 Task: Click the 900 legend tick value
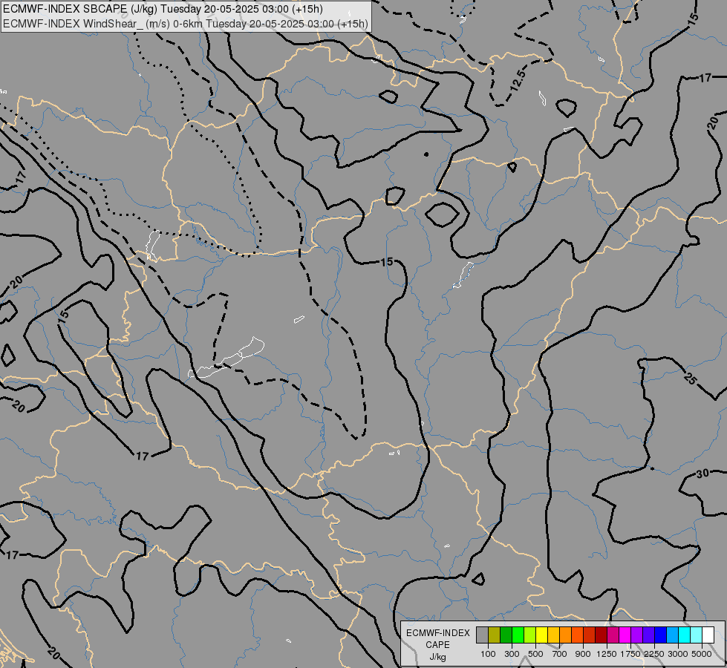pos(583,654)
